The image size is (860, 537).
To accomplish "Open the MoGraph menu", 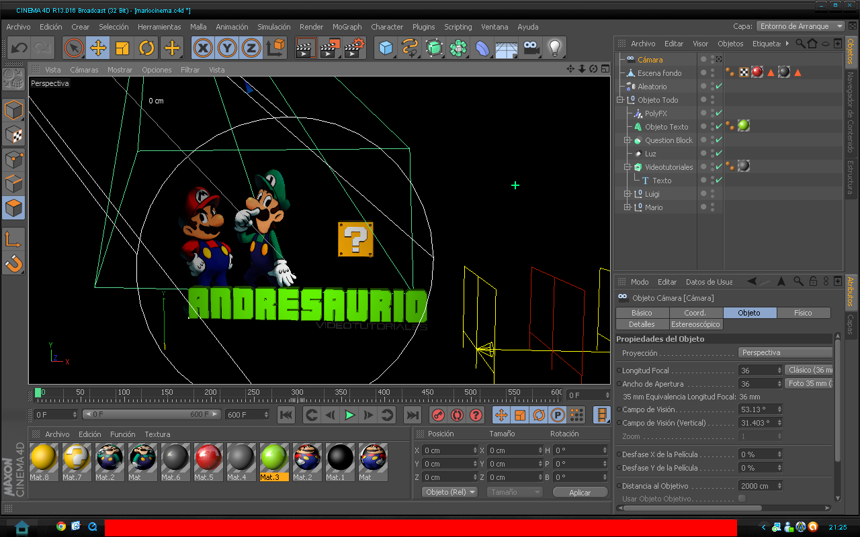I will point(347,27).
